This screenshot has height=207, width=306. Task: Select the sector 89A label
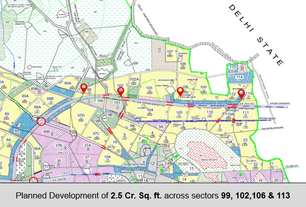click(x=25, y=96)
